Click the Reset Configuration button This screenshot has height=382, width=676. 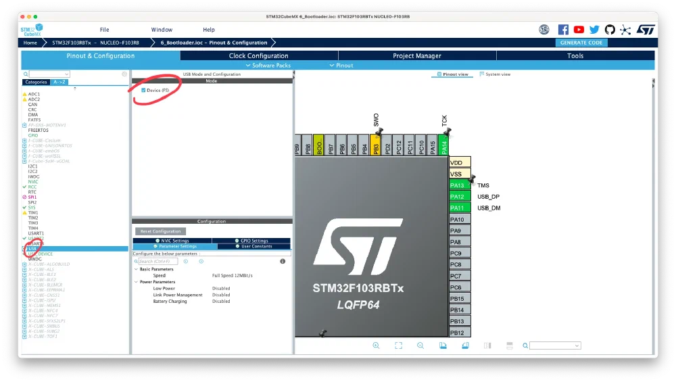coord(160,231)
